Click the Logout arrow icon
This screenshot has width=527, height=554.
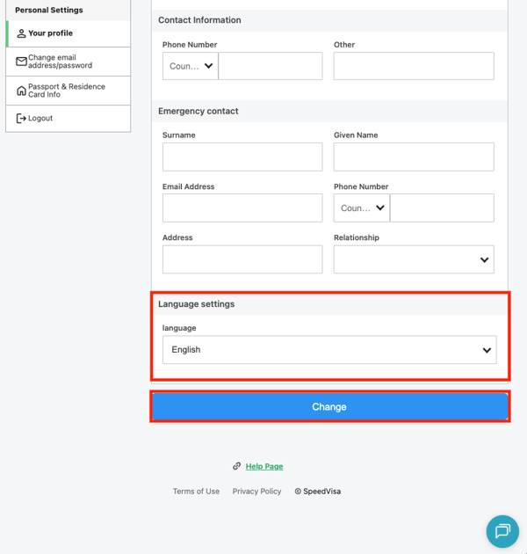pos(21,119)
